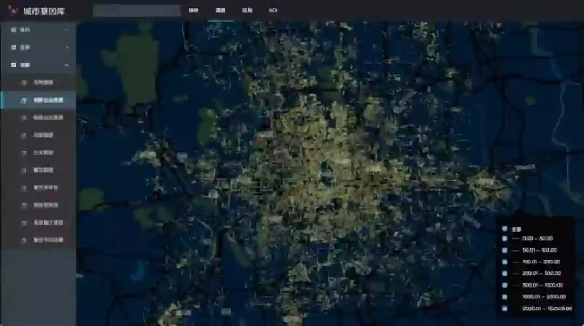Collapse the third sidebar group via its chevron
Viewport: 584px width, 326px height.
tap(67, 65)
